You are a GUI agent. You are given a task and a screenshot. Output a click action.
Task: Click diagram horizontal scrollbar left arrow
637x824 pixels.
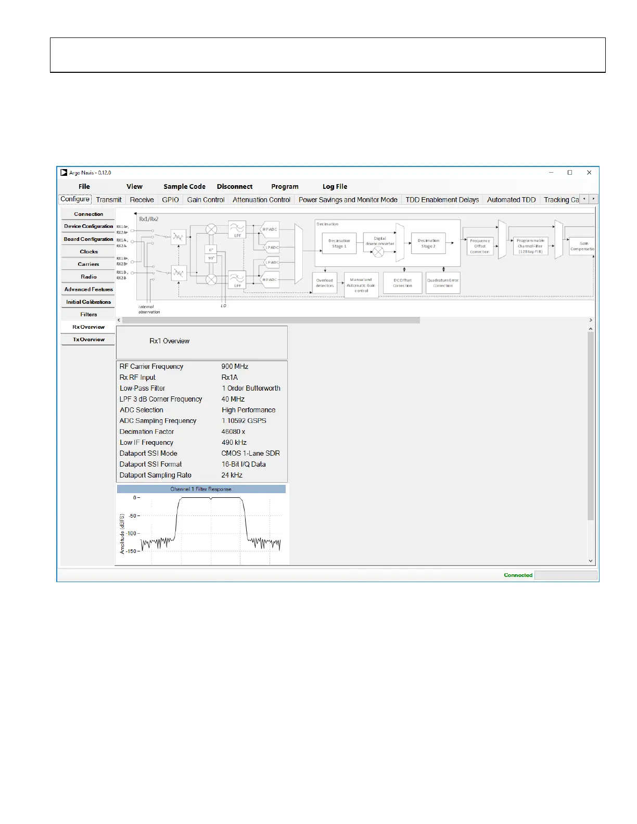[x=119, y=320]
